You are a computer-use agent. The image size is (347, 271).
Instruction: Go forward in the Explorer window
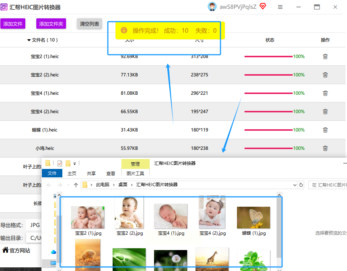(59, 185)
